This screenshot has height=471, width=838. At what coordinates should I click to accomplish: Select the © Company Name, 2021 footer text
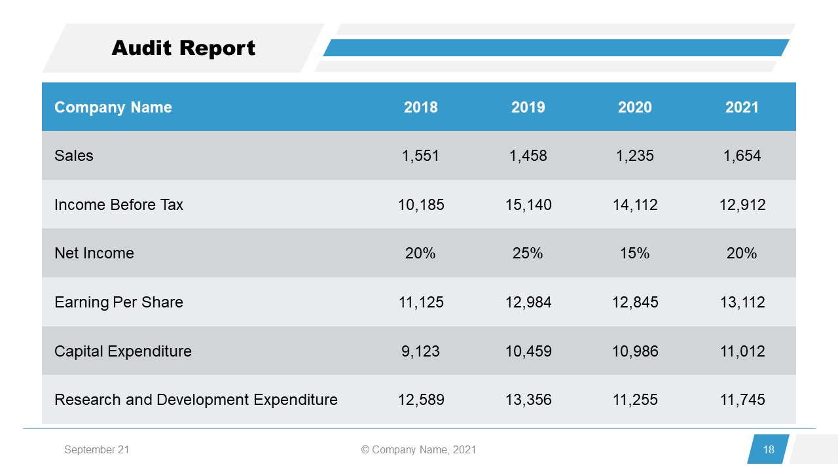[x=418, y=449]
